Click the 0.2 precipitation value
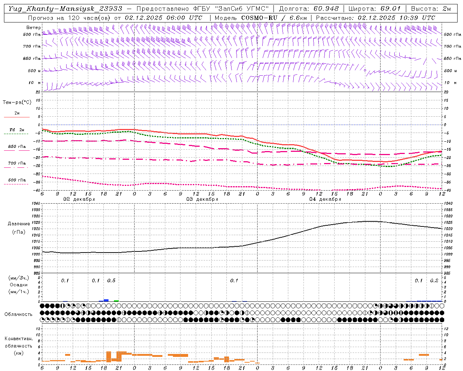 point(434,281)
